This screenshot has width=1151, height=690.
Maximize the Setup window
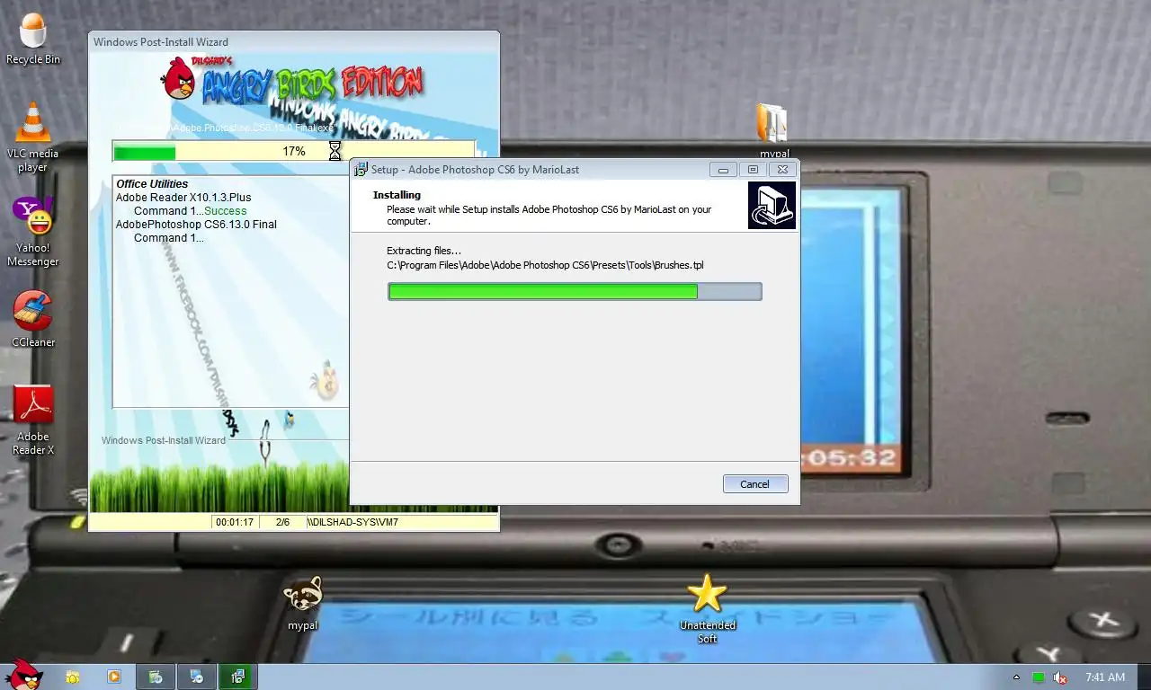click(x=753, y=169)
